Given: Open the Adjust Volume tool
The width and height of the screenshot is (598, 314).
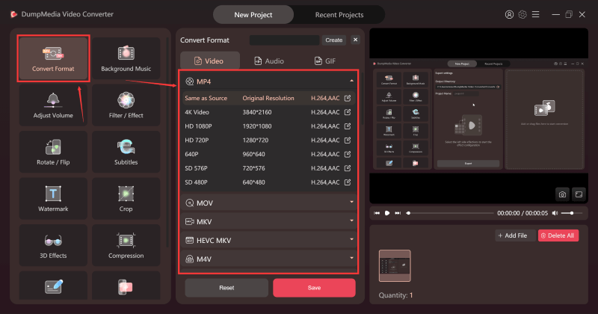Looking at the screenshot, I should 53,105.
